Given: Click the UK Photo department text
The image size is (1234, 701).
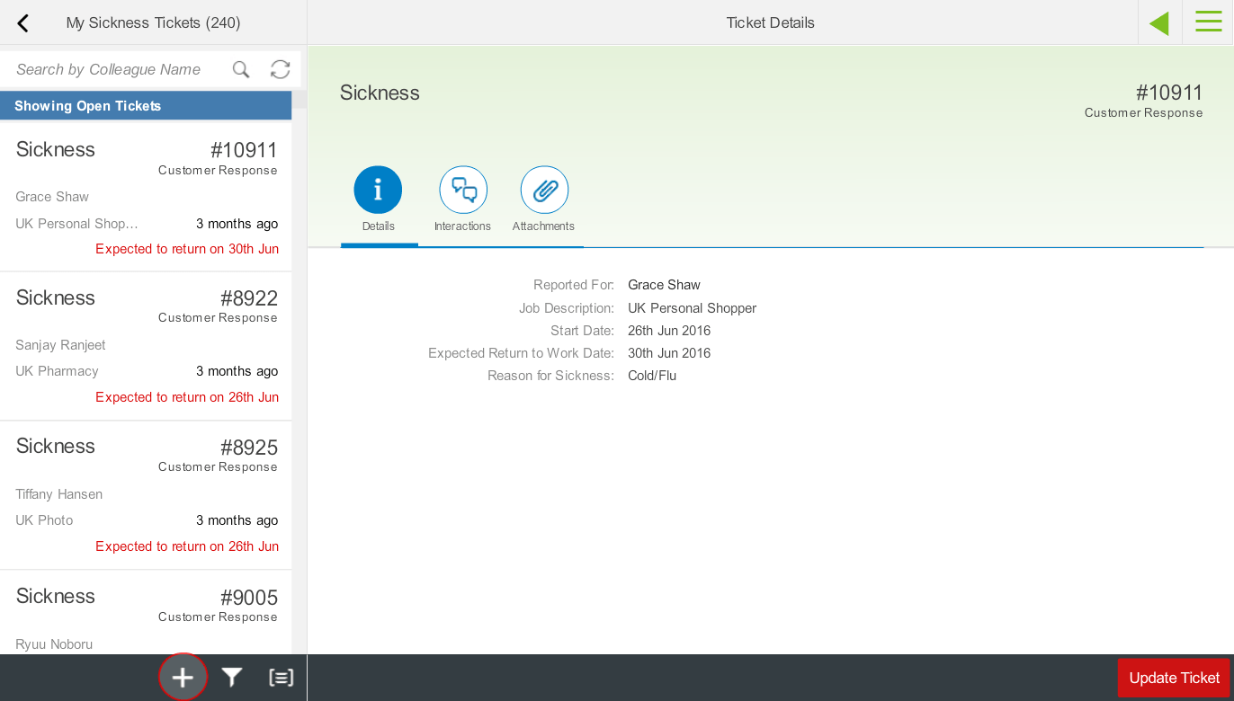Looking at the screenshot, I should [44, 520].
